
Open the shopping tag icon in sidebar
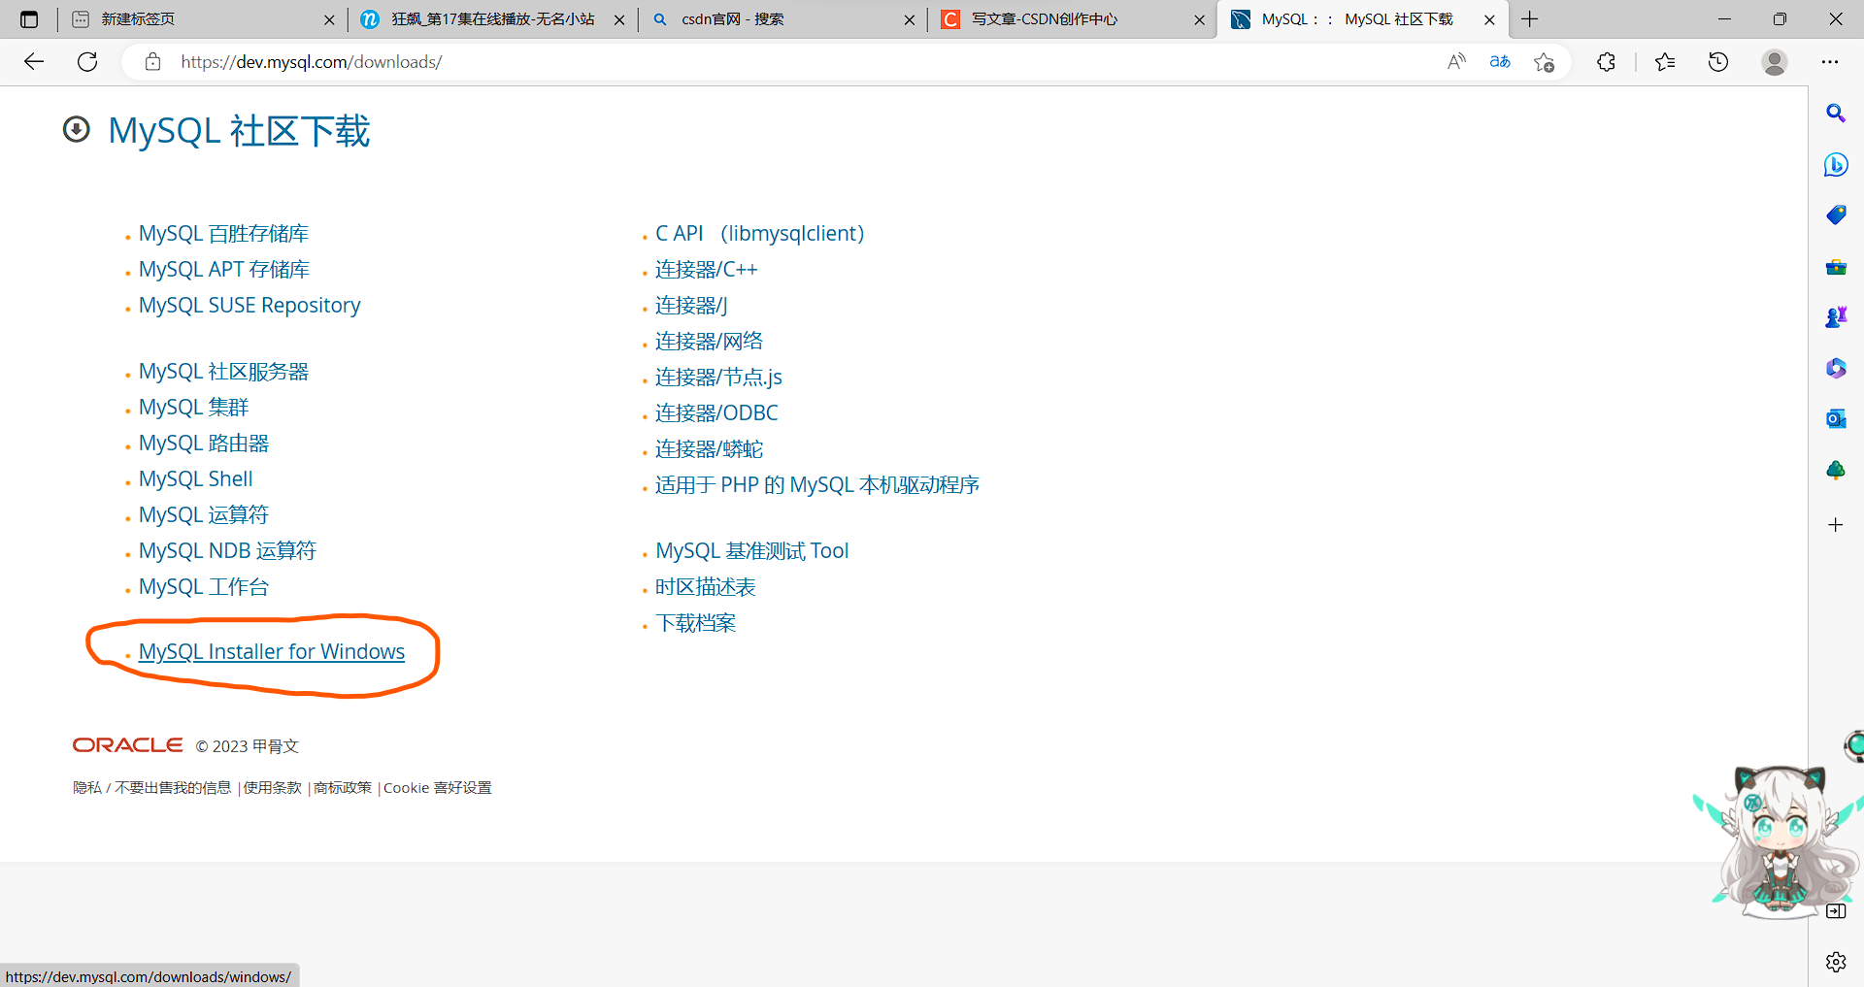[x=1836, y=214]
